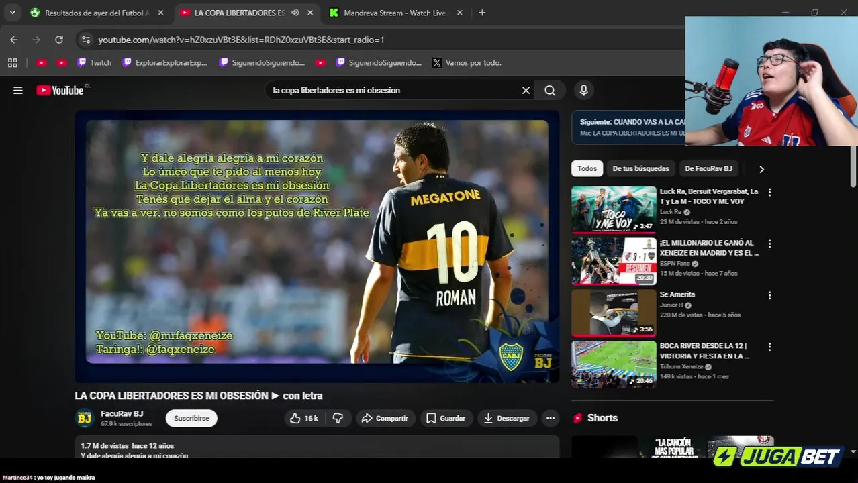Open the Twitch bookmark
The width and height of the screenshot is (858, 483).
point(94,62)
